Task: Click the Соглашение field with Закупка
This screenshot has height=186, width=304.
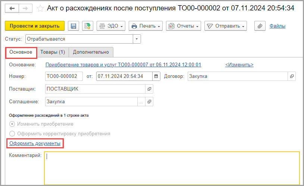Action: click(91, 101)
